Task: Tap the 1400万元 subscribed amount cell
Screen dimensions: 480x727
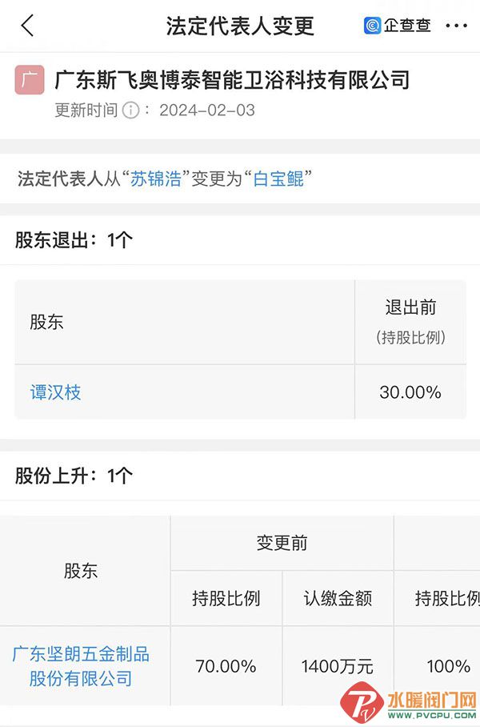Action: pos(338,666)
